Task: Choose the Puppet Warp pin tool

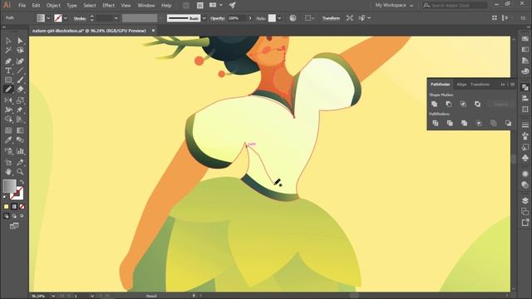Action: (20, 110)
